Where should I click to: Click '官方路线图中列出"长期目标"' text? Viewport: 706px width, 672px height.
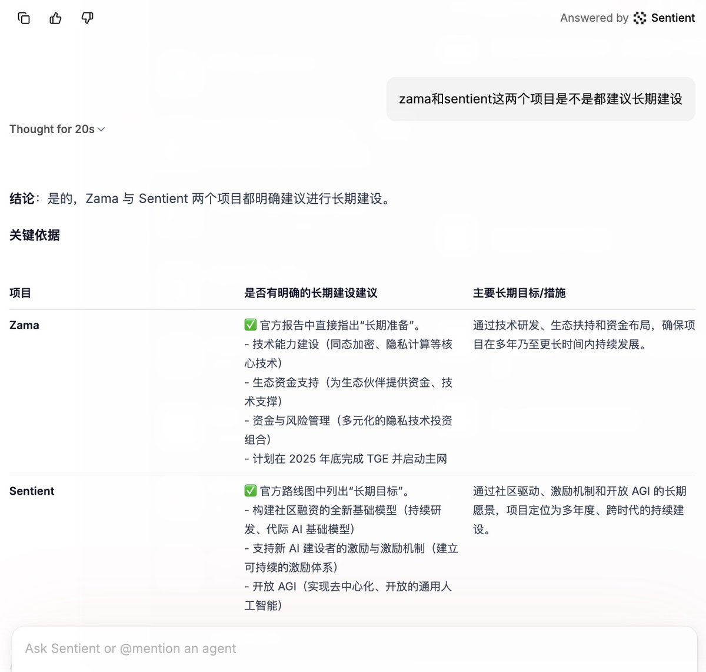[335, 491]
